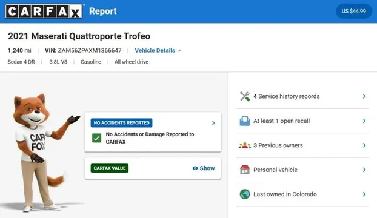Click the 2021 Maserati Quattroporte Trofeo title
Image resolution: width=377 pixels, height=218 pixels.
pyautogui.click(x=79, y=36)
